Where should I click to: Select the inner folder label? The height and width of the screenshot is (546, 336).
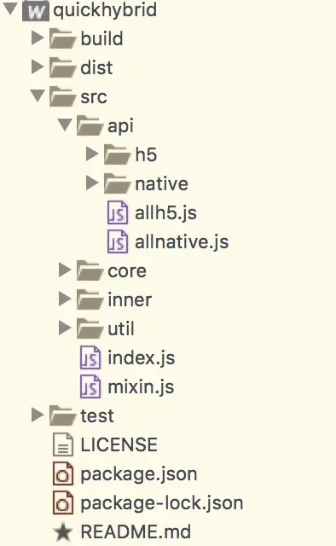click(x=130, y=300)
